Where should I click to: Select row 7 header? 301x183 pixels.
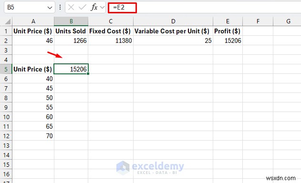(6, 88)
